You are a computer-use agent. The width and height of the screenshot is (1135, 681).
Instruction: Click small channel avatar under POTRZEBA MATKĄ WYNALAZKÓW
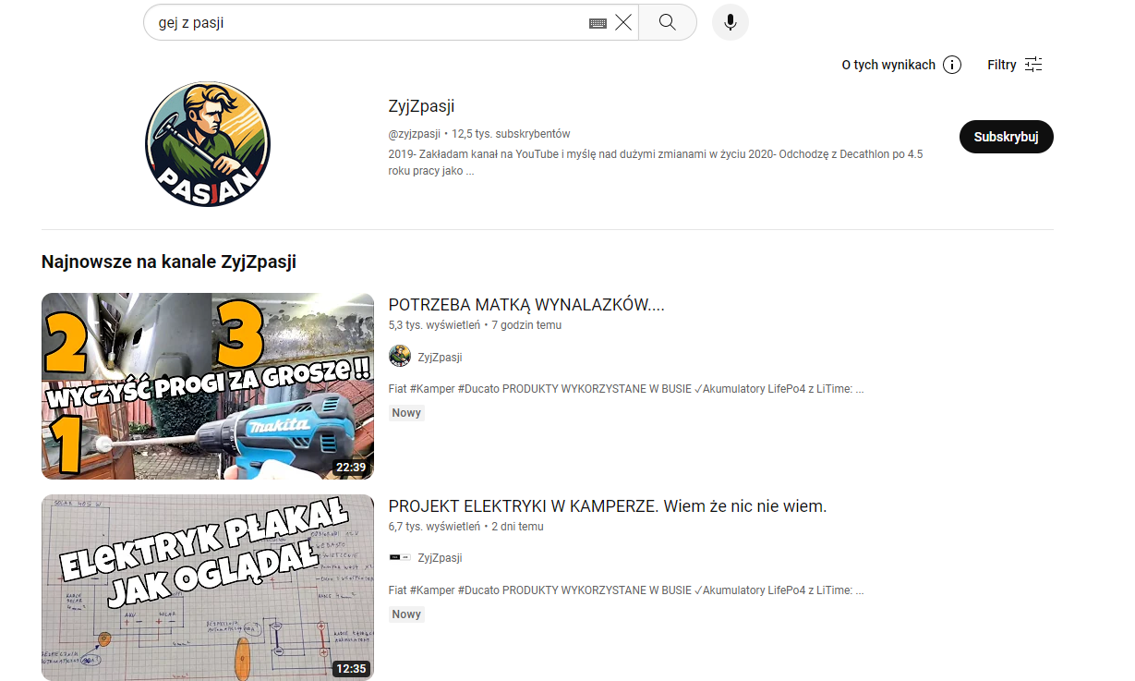[x=400, y=357]
